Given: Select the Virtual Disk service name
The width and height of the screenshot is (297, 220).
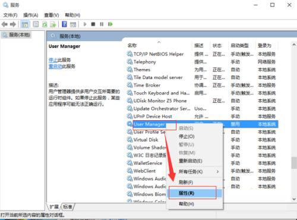Looking at the screenshot, I should [x=146, y=140].
